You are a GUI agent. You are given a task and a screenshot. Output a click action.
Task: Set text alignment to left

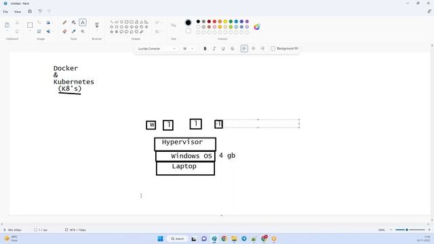(244, 49)
